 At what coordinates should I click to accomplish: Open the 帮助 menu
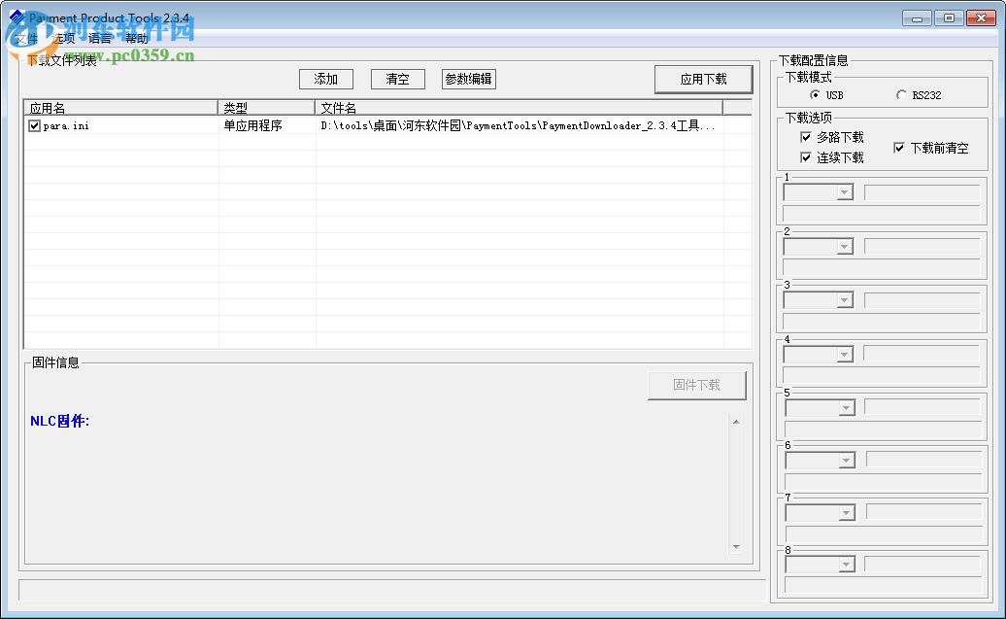point(137,37)
